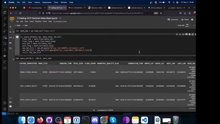Open Skype from the Dock

coord(113,120)
